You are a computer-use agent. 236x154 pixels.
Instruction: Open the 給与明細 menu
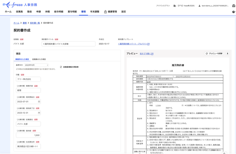pos(58,12)
